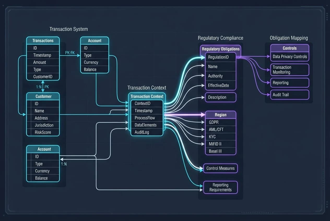Select the MIFID II entry

(221, 144)
